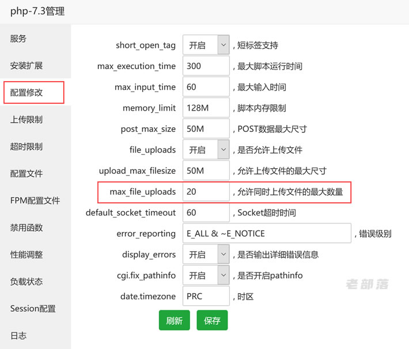
Task: Focus the memory_limit input showing 128M
Action: tap(206, 108)
